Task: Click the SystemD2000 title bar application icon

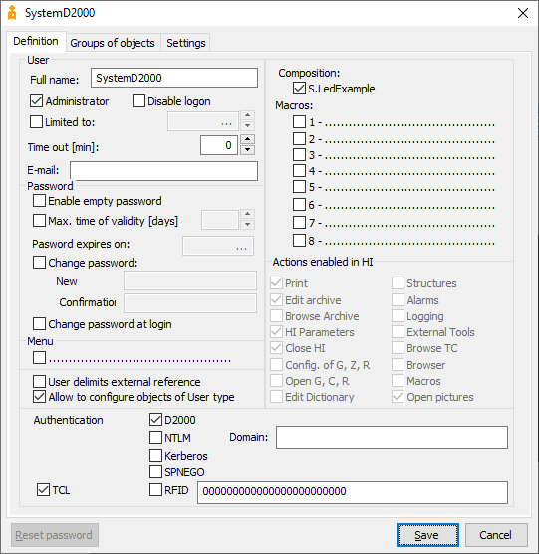Action: 12,13
